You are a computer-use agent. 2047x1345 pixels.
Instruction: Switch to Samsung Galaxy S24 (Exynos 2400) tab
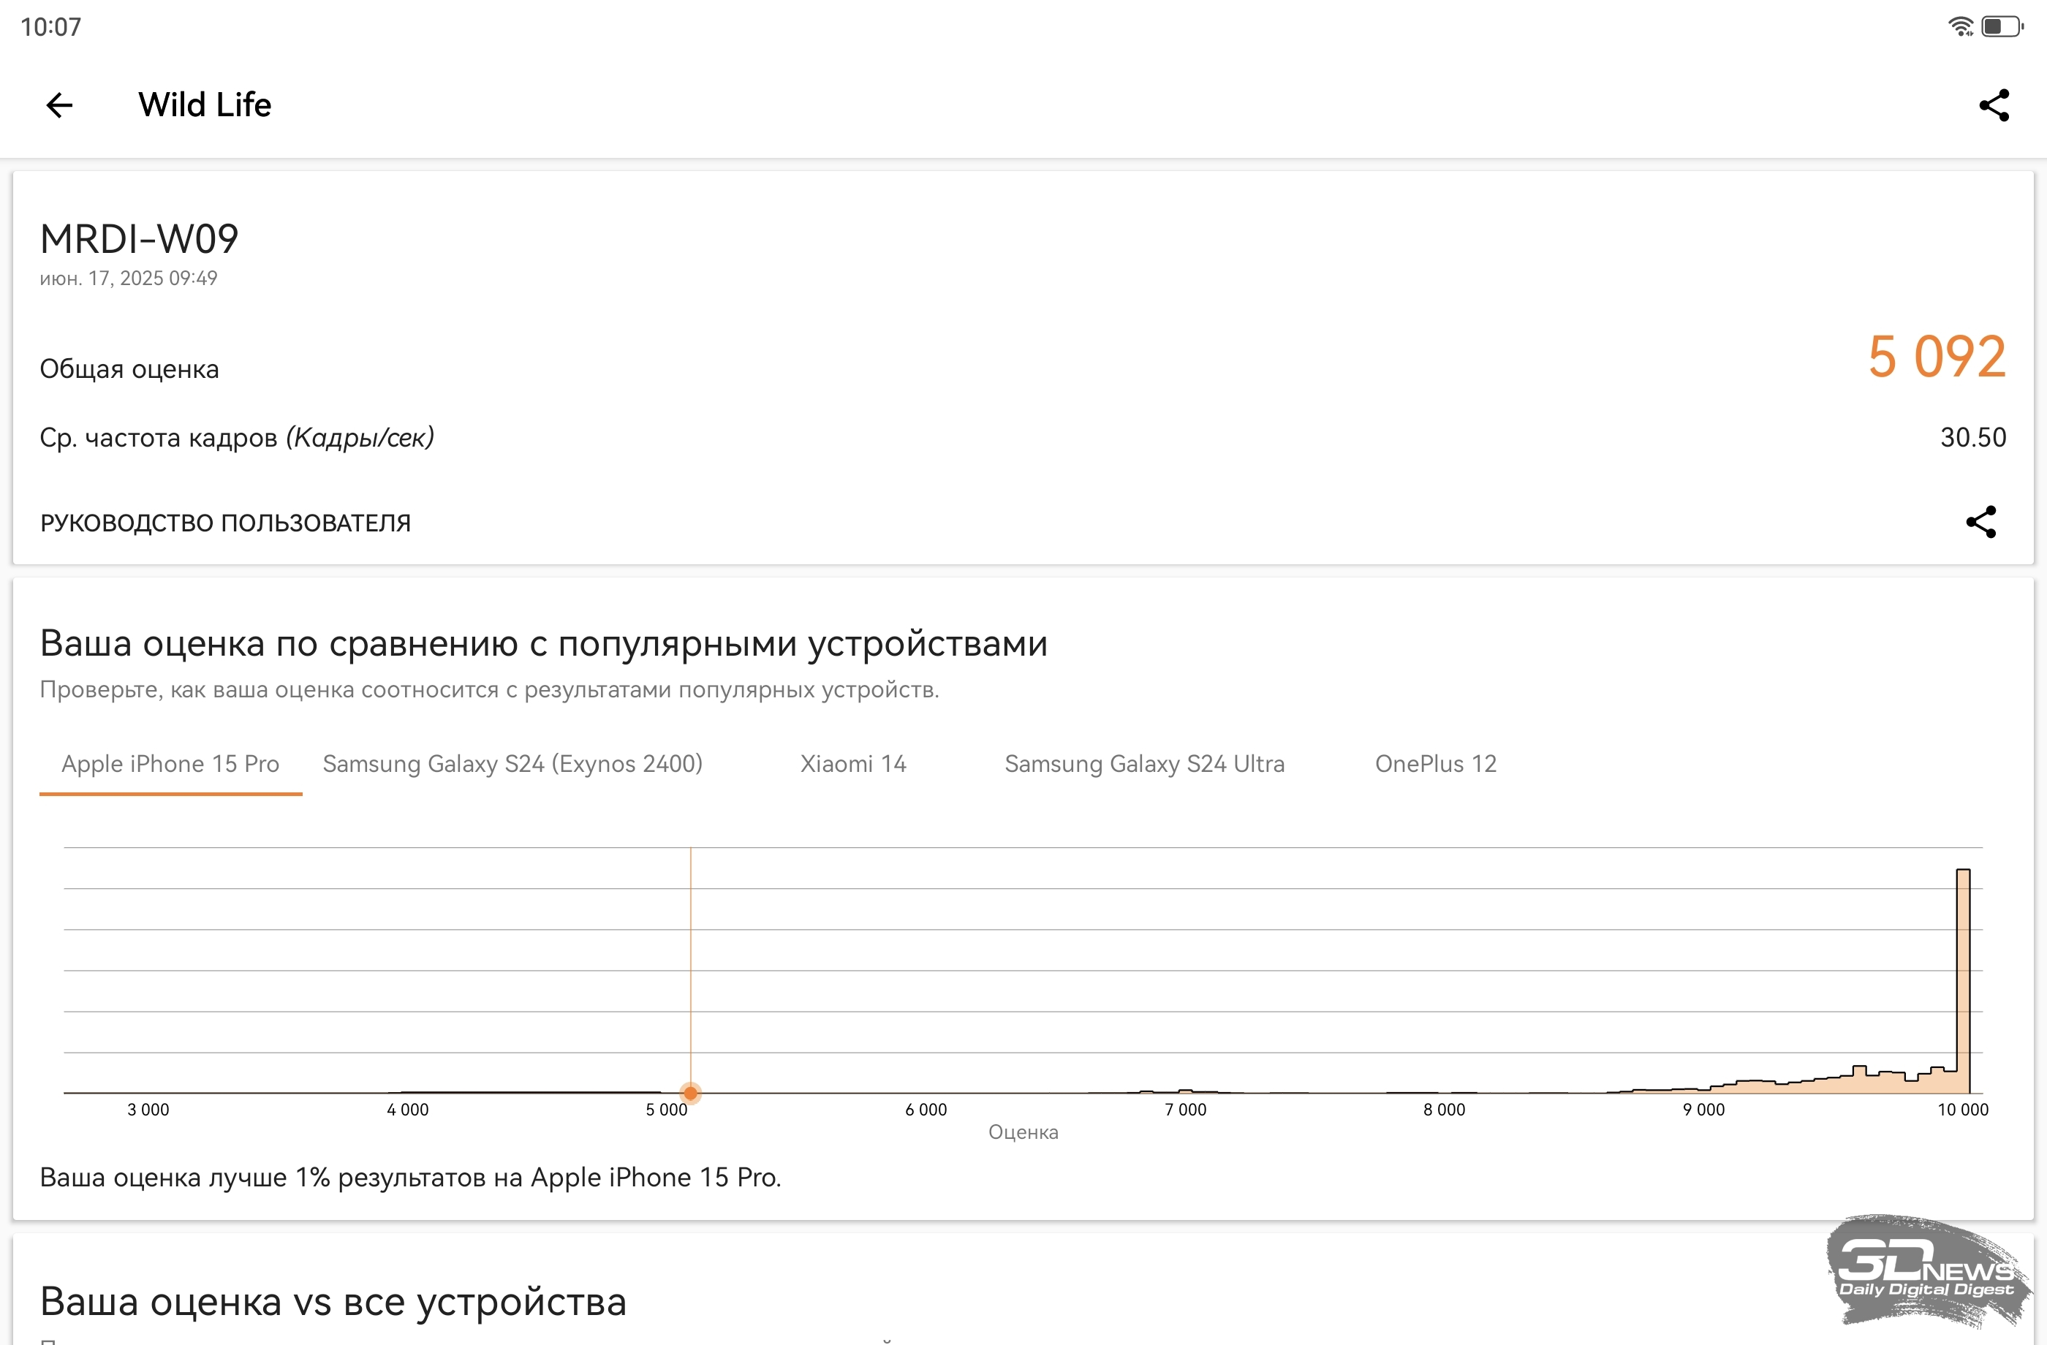coord(512,764)
